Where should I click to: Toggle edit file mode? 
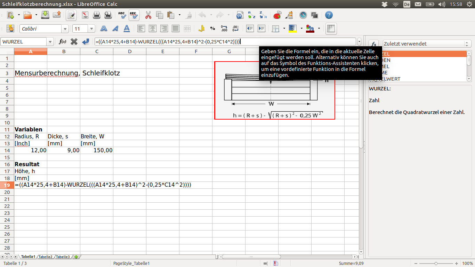point(71,15)
